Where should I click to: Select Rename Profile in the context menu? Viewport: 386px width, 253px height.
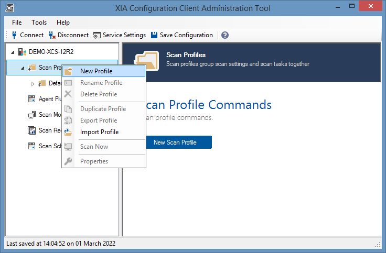coord(104,83)
